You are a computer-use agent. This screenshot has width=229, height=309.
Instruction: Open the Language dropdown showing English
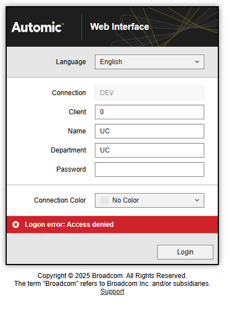[x=149, y=62]
